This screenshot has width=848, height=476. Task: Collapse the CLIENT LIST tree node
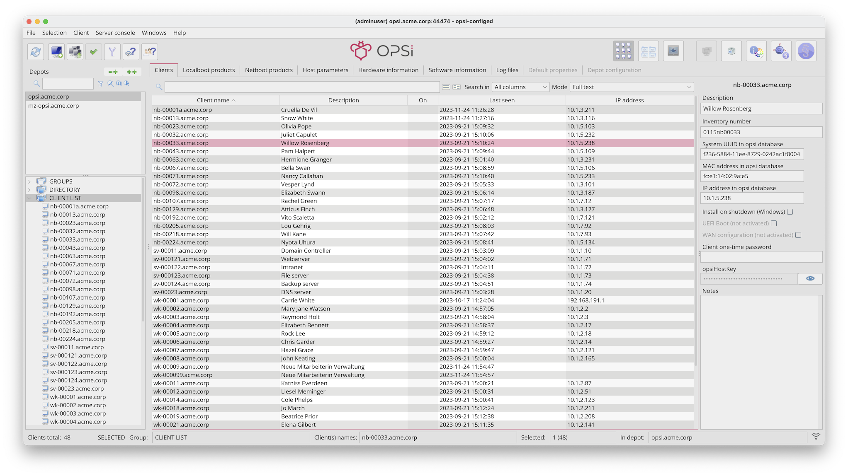point(29,198)
